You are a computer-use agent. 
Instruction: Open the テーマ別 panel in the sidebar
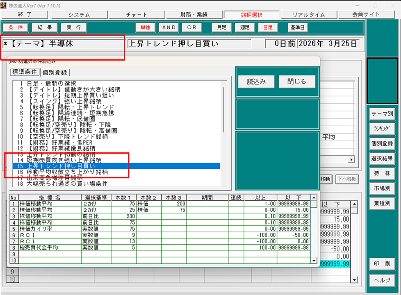(382, 114)
